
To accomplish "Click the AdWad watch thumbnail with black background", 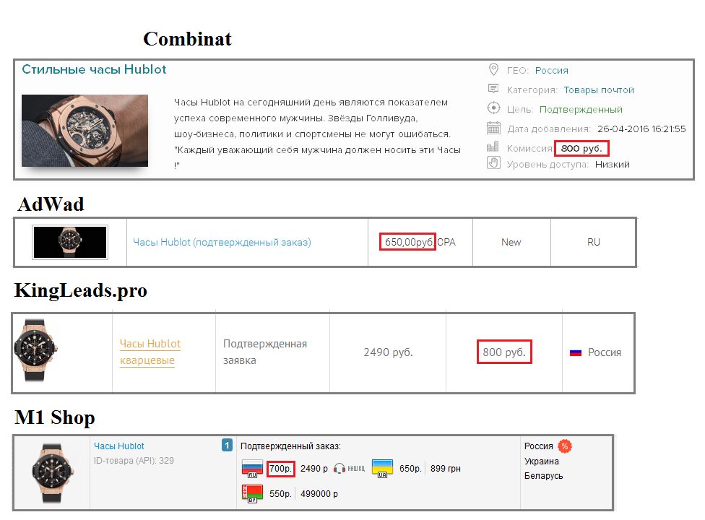I will [70, 242].
